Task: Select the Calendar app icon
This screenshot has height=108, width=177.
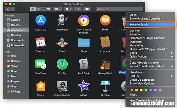Action: (x=41, y=42)
